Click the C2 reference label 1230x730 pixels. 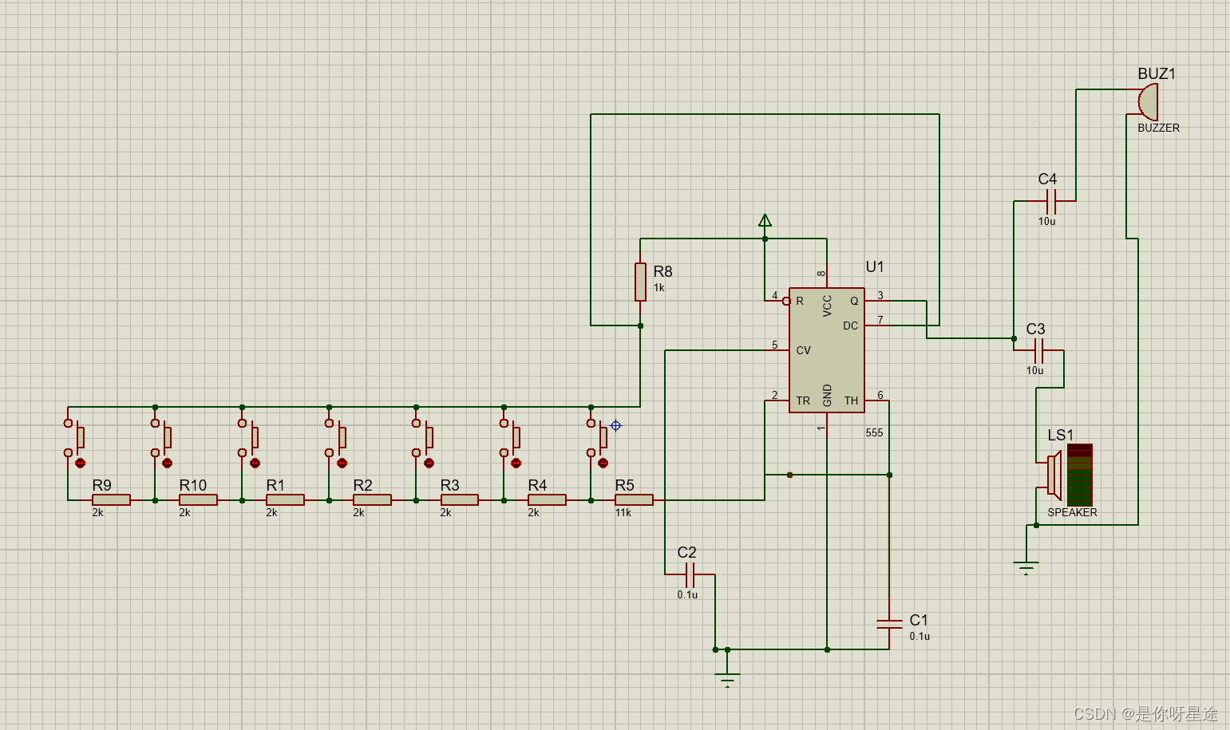click(686, 552)
